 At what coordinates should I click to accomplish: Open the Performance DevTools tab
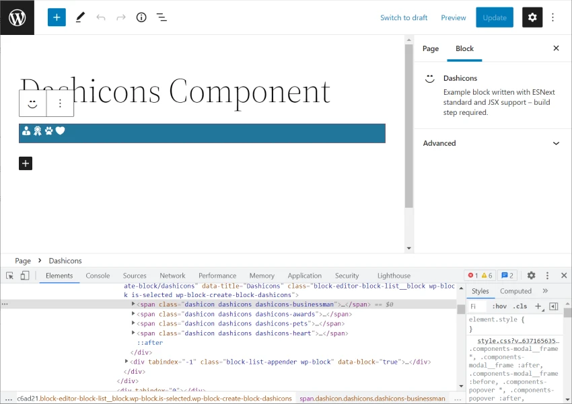click(217, 276)
